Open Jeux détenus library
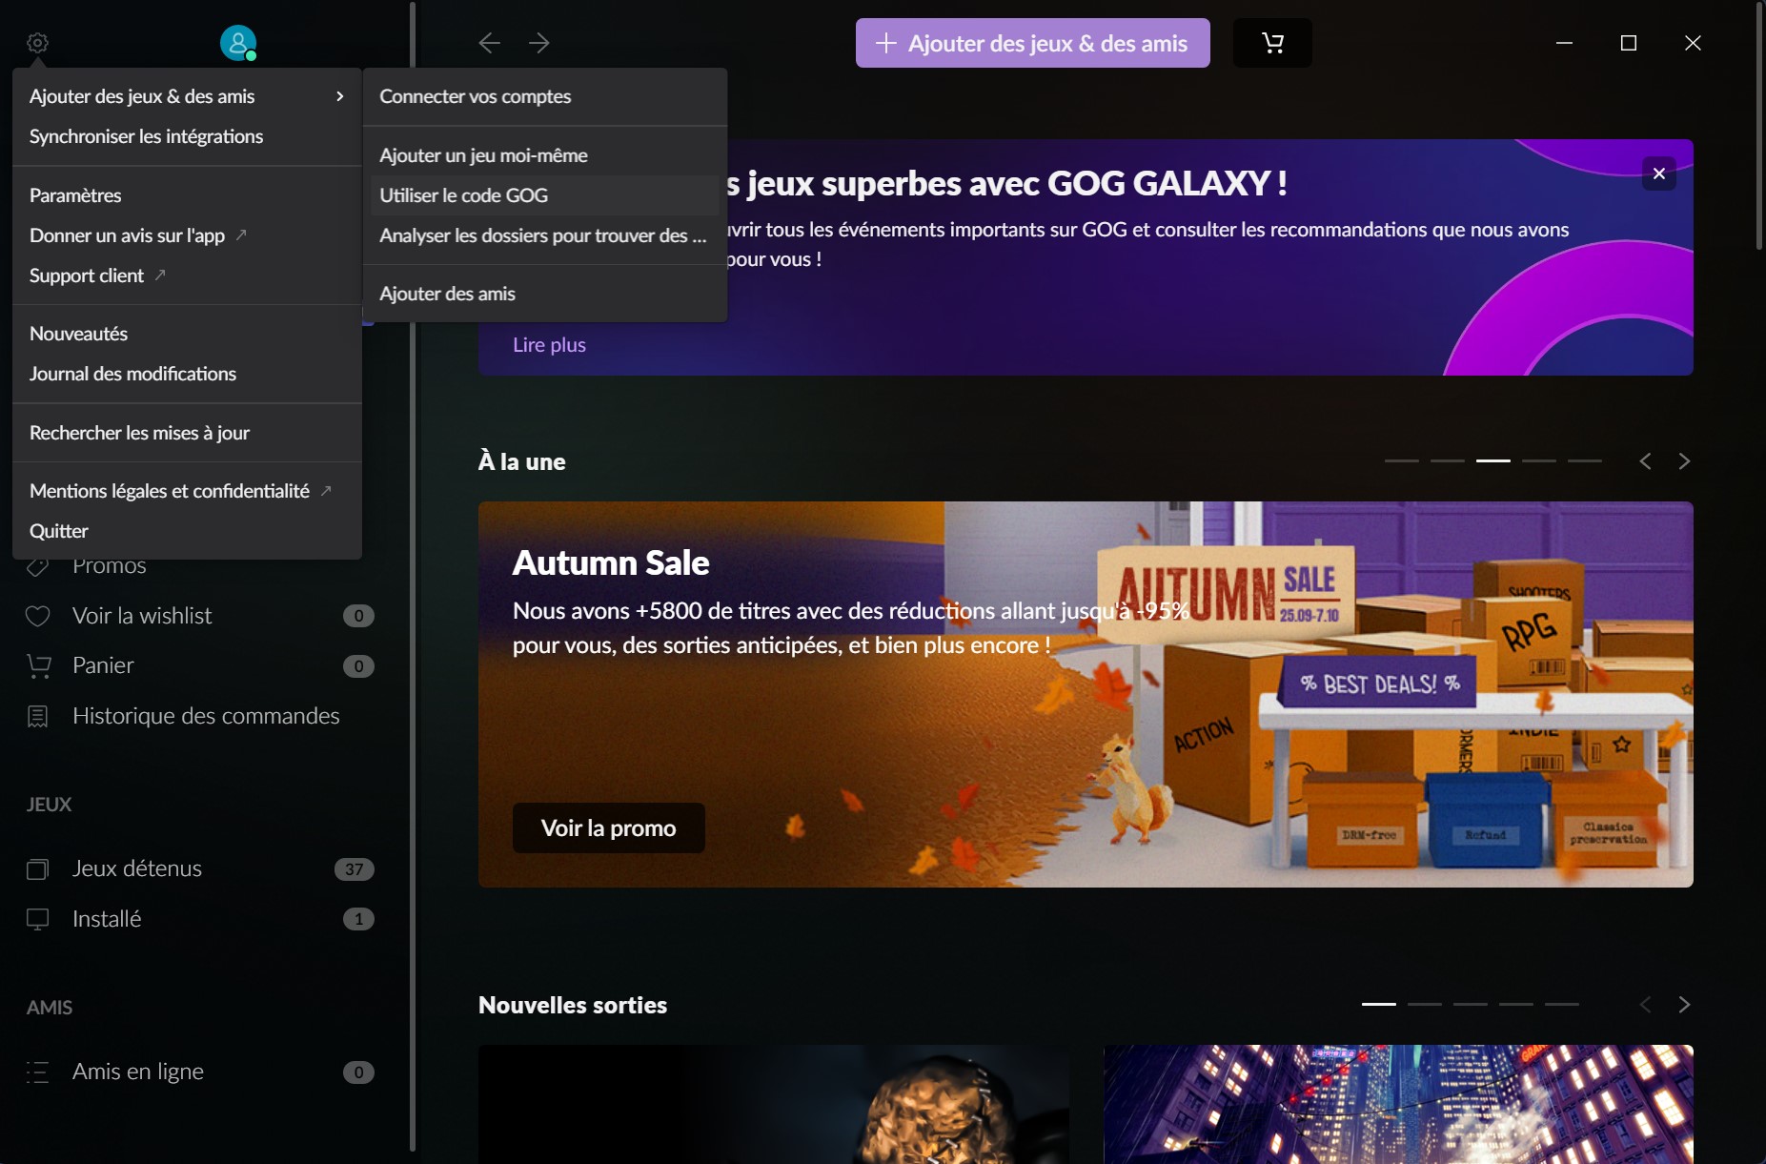The width and height of the screenshot is (1766, 1164). pos(137,868)
